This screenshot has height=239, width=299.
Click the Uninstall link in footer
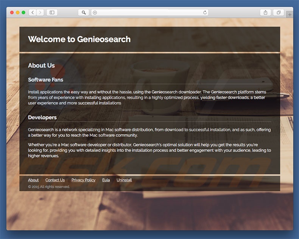point(124,180)
